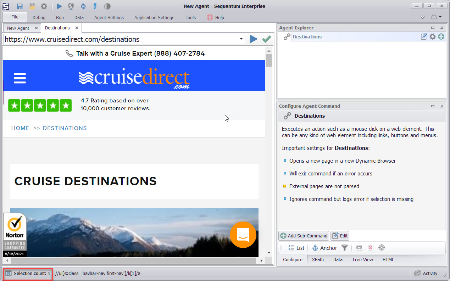Click the Add Sub-Command button
This screenshot has width=450, height=281.
point(304,236)
